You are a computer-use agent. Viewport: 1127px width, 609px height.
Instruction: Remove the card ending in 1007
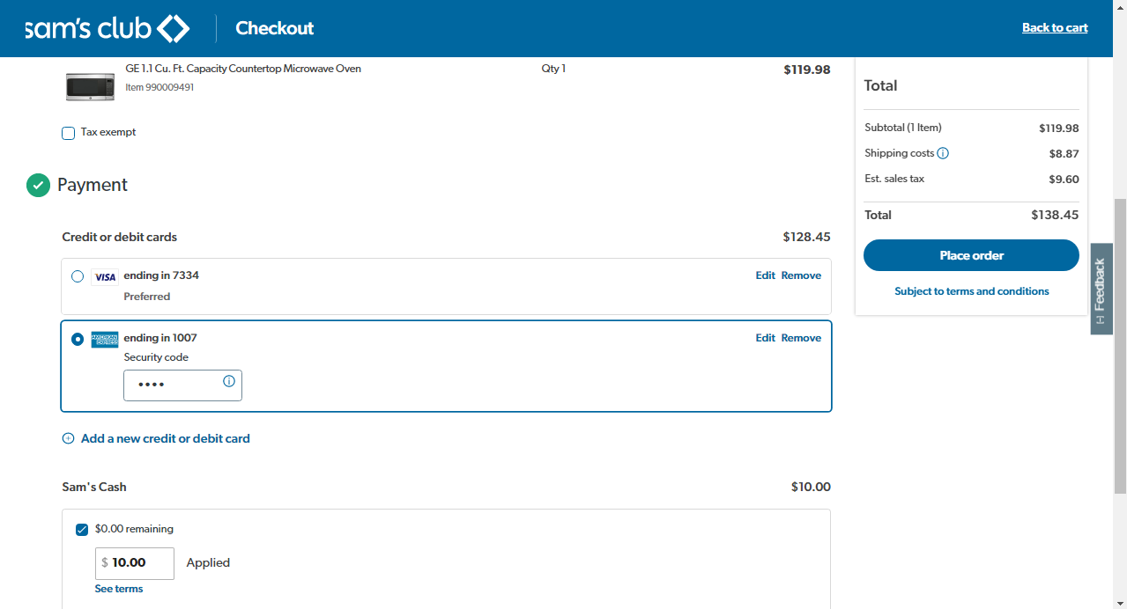coord(801,338)
